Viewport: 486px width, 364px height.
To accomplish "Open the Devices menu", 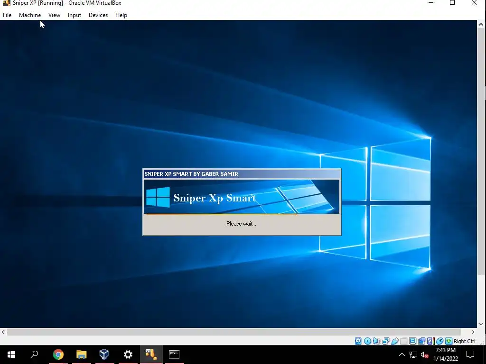I will [x=98, y=15].
